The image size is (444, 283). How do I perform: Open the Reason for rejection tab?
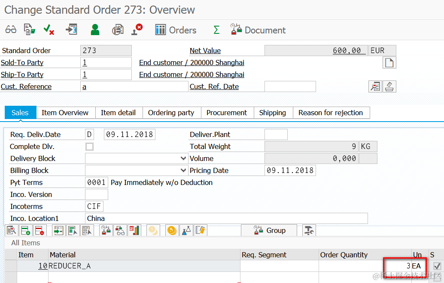click(331, 113)
